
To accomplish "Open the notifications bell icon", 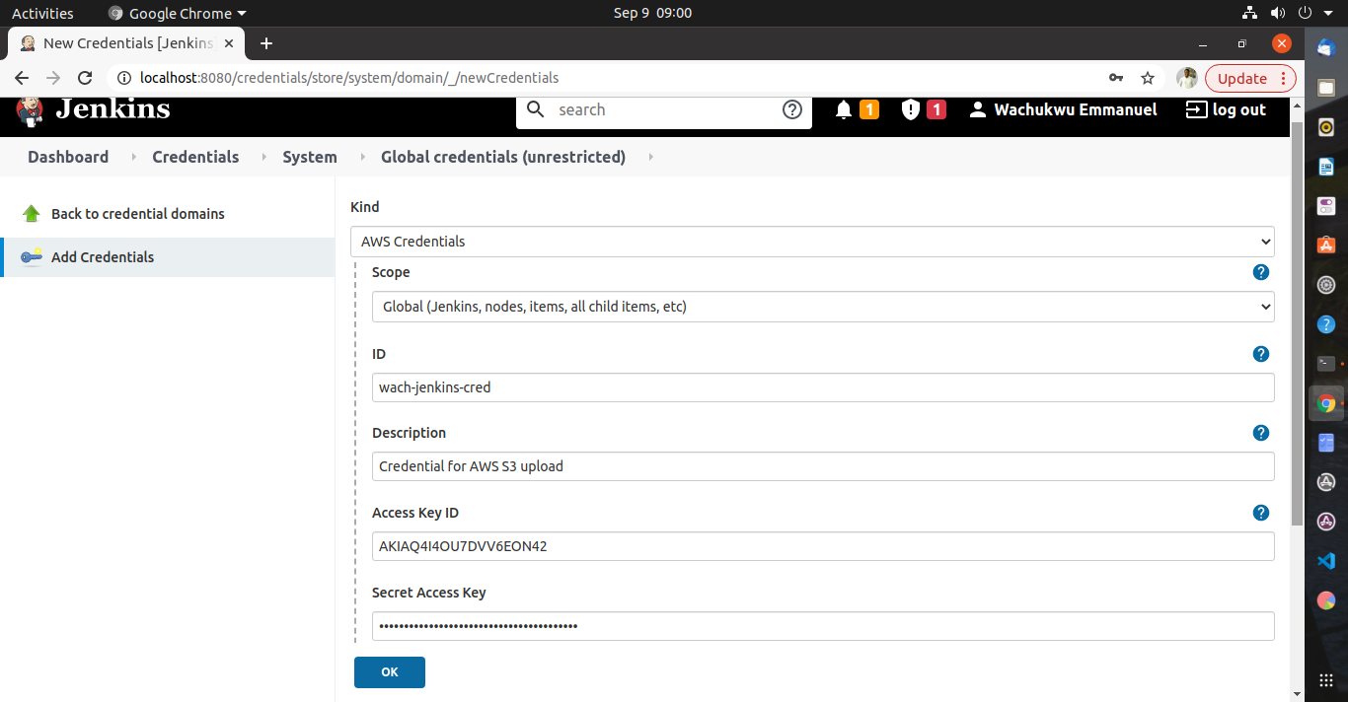I will 844,109.
